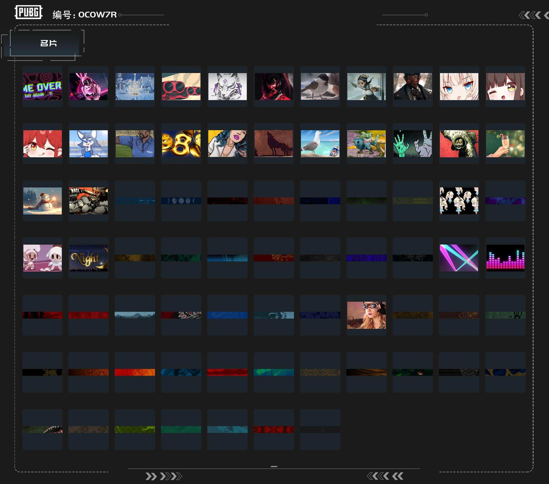The height and width of the screenshot is (484, 549).
Task: Select the neon laser beams card
Action: pos(459,258)
